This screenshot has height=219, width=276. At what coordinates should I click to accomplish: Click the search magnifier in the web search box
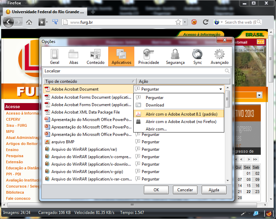pyautogui.click(x=259, y=22)
